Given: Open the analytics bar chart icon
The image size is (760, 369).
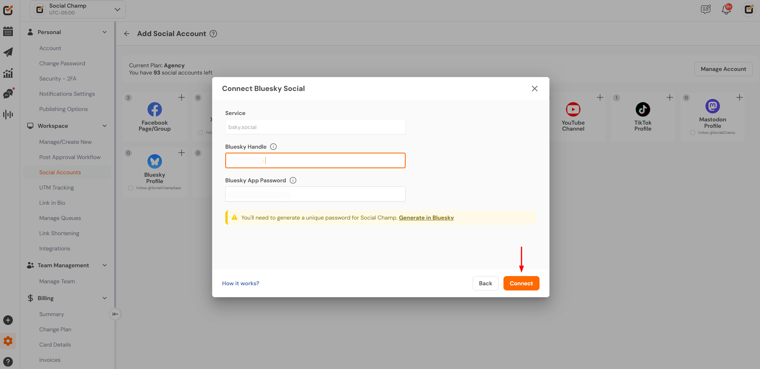Looking at the screenshot, I should (x=8, y=73).
